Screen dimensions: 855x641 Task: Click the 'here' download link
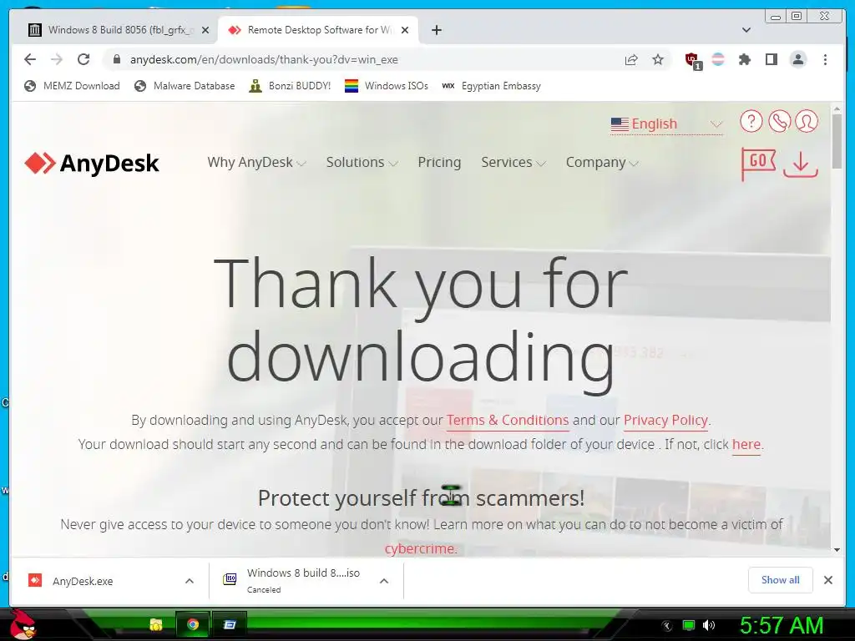coord(746,444)
